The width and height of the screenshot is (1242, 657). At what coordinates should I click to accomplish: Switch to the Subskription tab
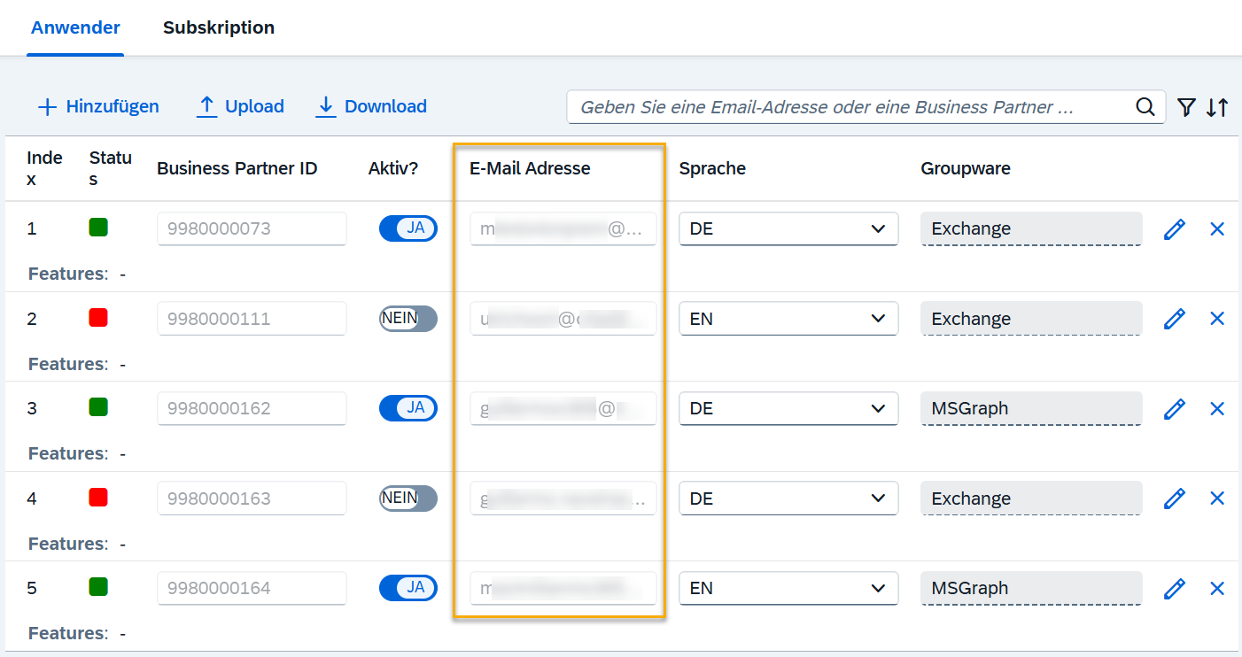[x=219, y=27]
